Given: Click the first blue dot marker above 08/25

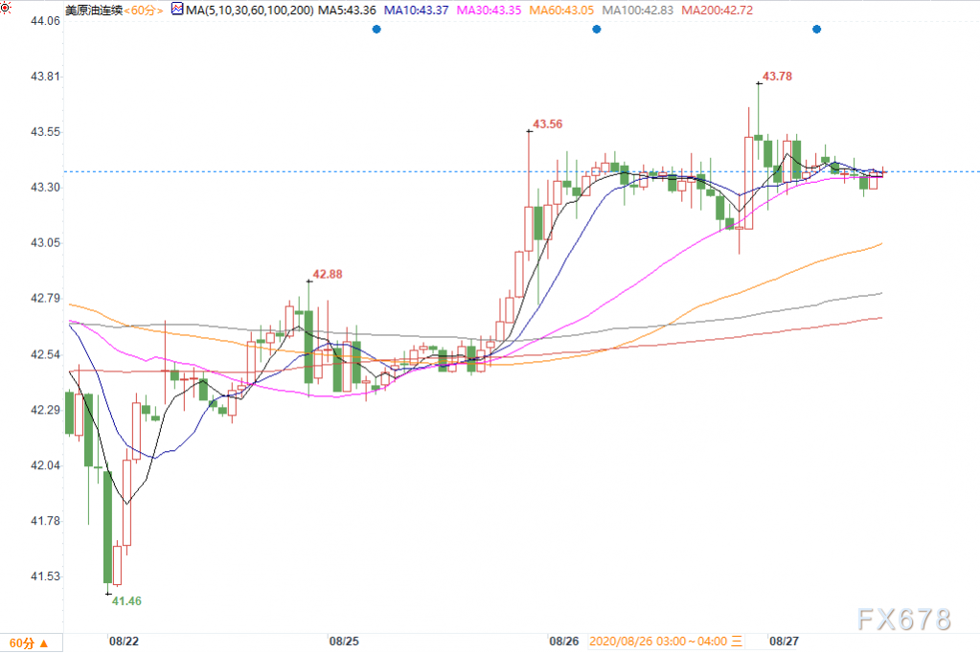Looking at the screenshot, I should tap(376, 30).
